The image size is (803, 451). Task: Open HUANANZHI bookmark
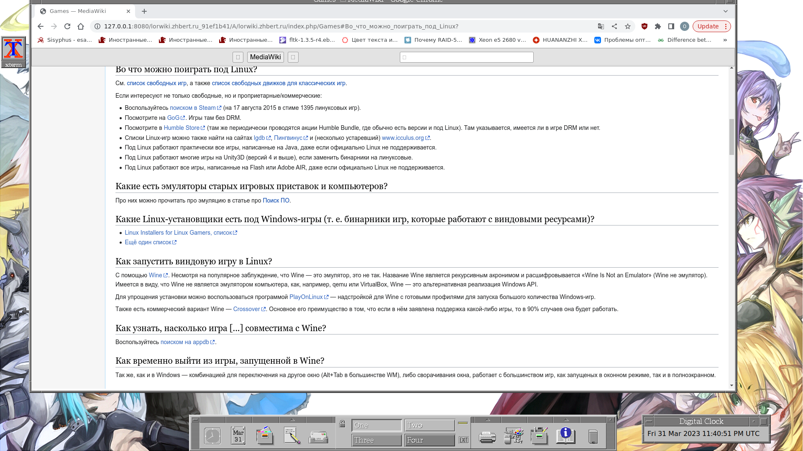pyautogui.click(x=560, y=40)
